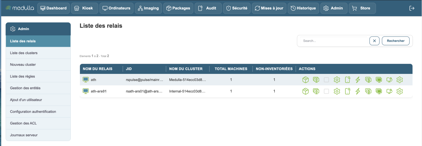Tick the checkbox in the ath-ars01 row
The height and width of the screenshot is (146, 422).
326,91
